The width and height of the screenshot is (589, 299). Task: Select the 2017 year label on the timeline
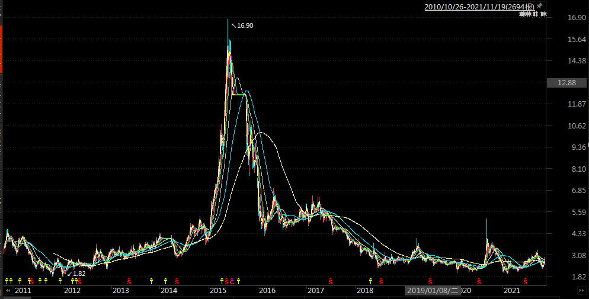click(x=315, y=291)
